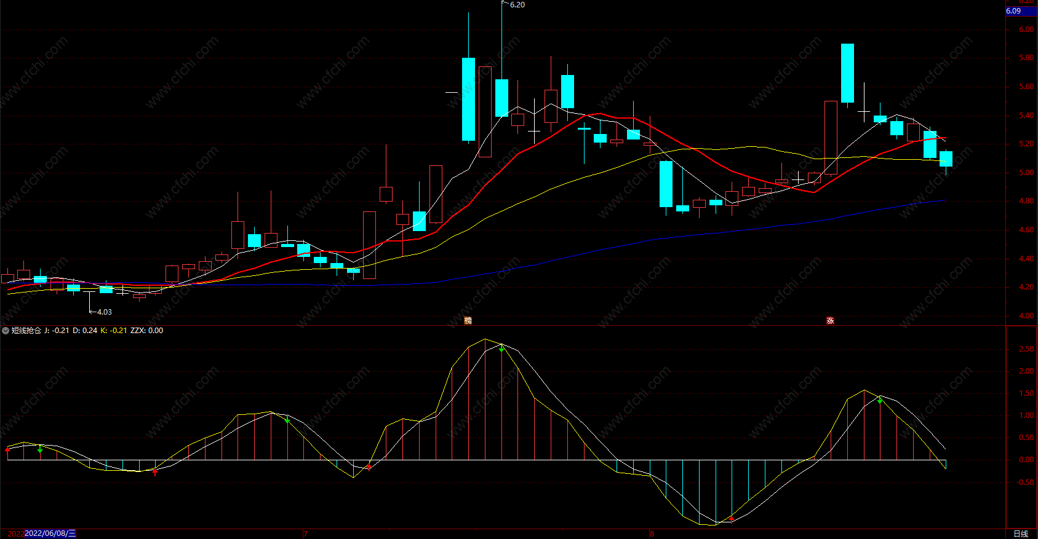The height and width of the screenshot is (539, 1038).
Task: Click the 4.00 price axis label
Action: (x=1026, y=316)
